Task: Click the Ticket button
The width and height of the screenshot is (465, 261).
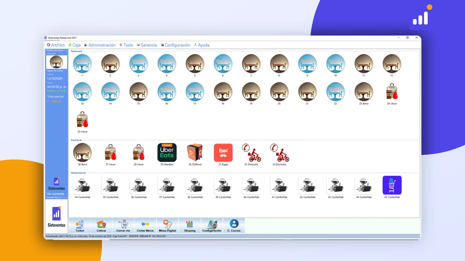Action: pos(80,225)
